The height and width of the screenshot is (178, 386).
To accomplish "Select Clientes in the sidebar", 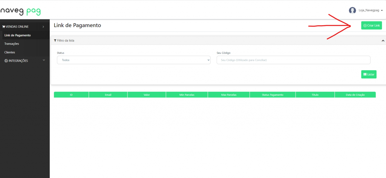I will tap(10, 52).
